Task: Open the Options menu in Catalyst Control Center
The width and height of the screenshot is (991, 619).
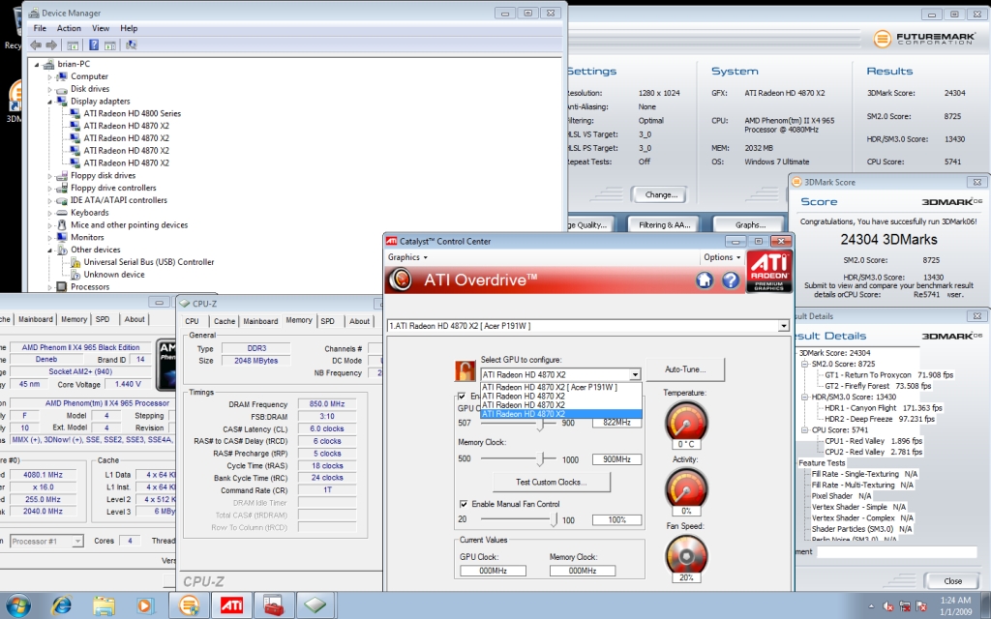Action: [x=722, y=257]
